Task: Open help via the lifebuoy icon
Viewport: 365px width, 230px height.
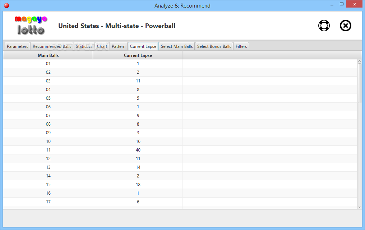Action: click(324, 26)
